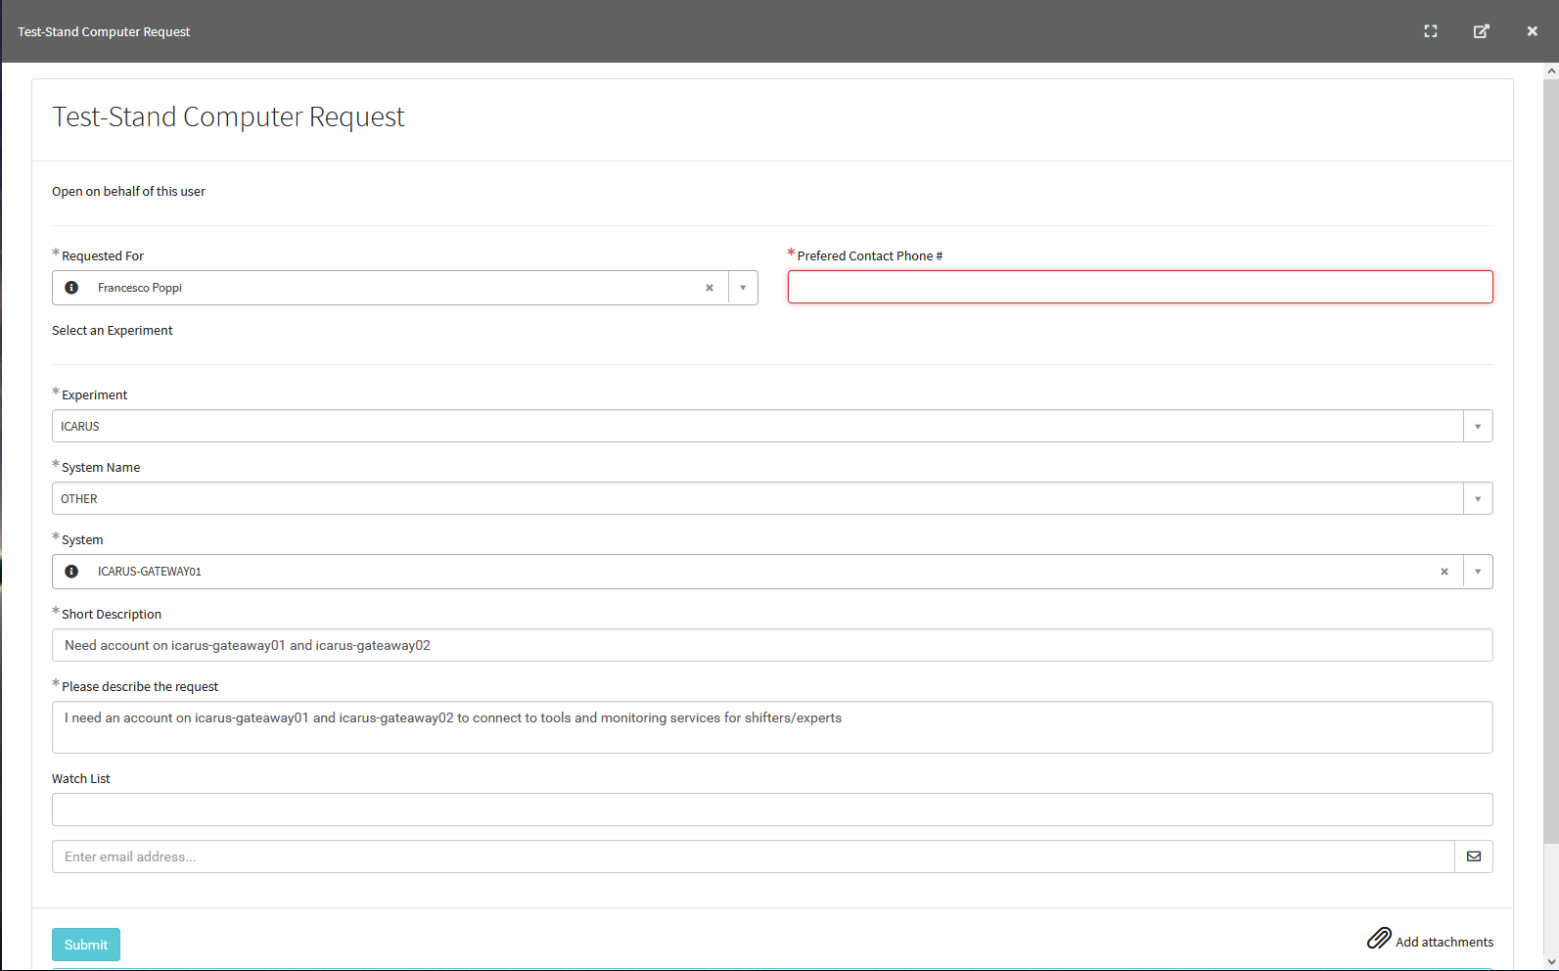Focus the Prefered Contact Phone field
This screenshot has width=1559, height=971.
1140,287
